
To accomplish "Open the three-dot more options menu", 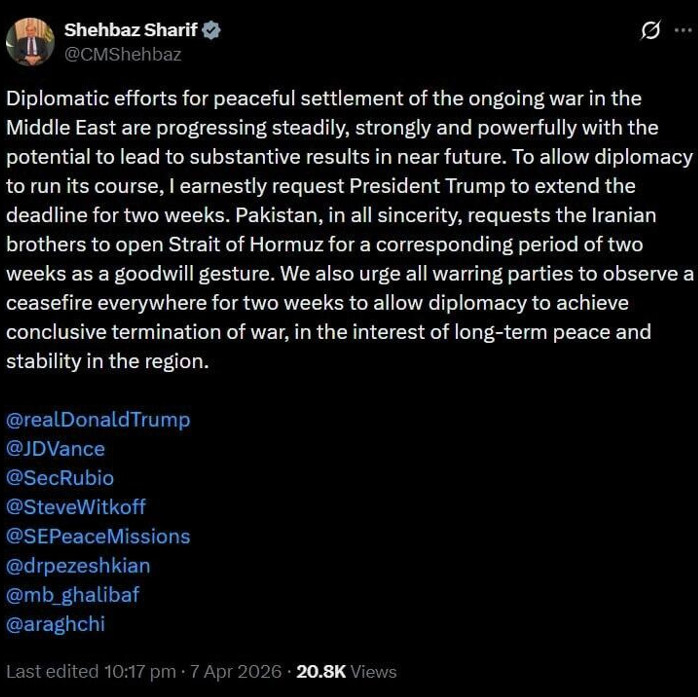I will (683, 30).
